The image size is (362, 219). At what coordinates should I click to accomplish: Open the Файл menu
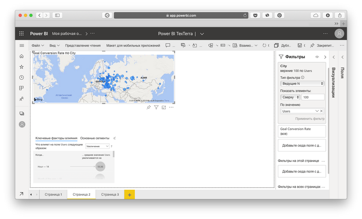point(38,45)
